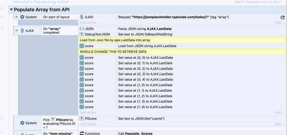Viewport: 287px width, 135px height.
Task: Click Add action below PlScore Set text
Action: click(x=88, y=124)
